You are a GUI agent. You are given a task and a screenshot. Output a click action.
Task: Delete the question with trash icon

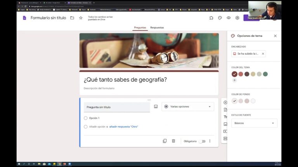(x=173, y=141)
